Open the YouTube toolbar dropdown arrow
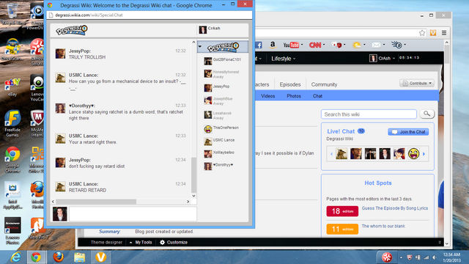This screenshot has height=264, width=469. click(302, 45)
